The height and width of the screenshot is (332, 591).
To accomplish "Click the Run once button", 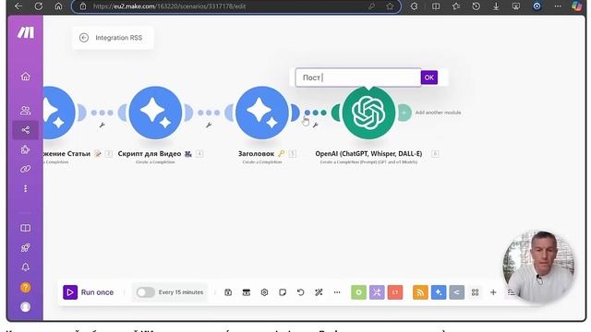I will point(89,292).
